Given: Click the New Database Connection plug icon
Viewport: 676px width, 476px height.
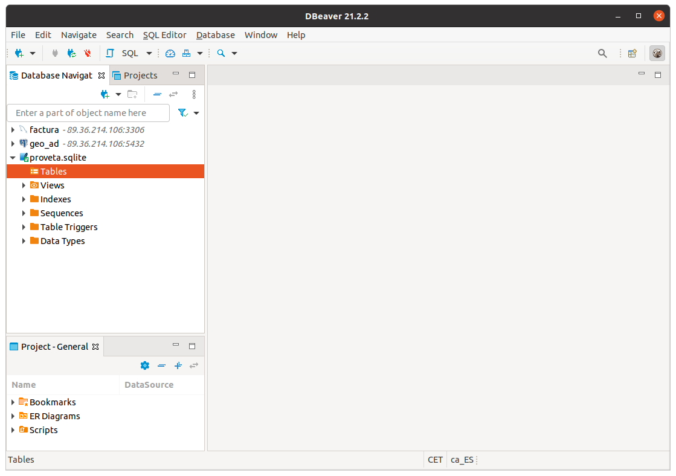Looking at the screenshot, I should pos(19,53).
